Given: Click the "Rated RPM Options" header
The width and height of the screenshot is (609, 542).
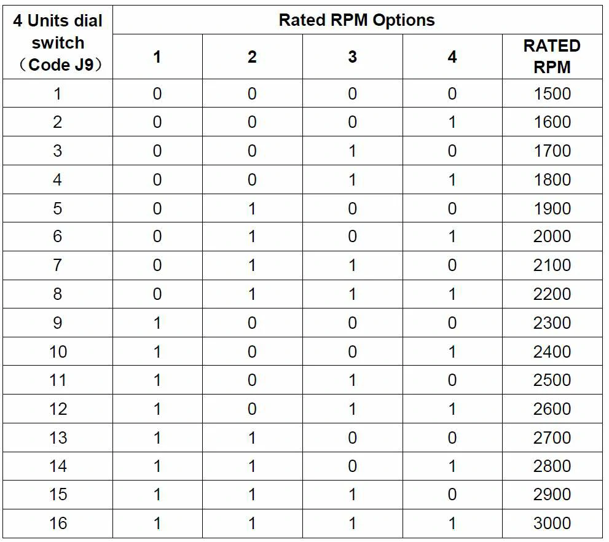Looking at the screenshot, I should point(356,20).
